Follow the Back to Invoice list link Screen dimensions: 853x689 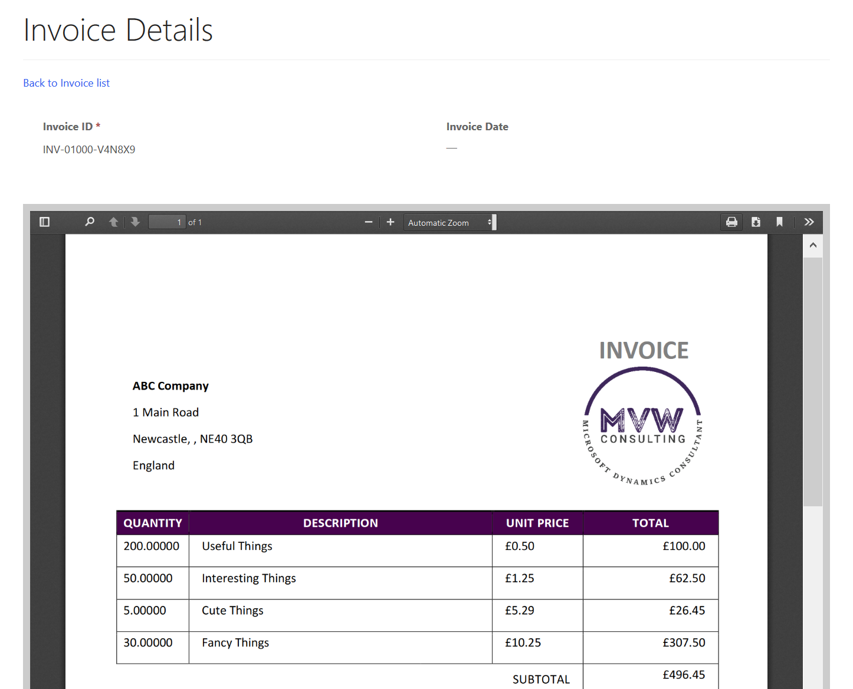click(66, 83)
